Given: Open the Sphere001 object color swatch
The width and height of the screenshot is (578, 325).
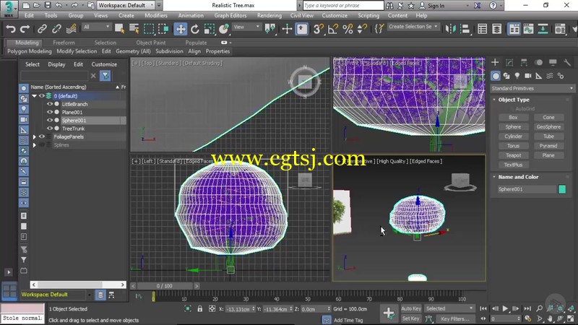Looking at the screenshot, I should click(562, 189).
